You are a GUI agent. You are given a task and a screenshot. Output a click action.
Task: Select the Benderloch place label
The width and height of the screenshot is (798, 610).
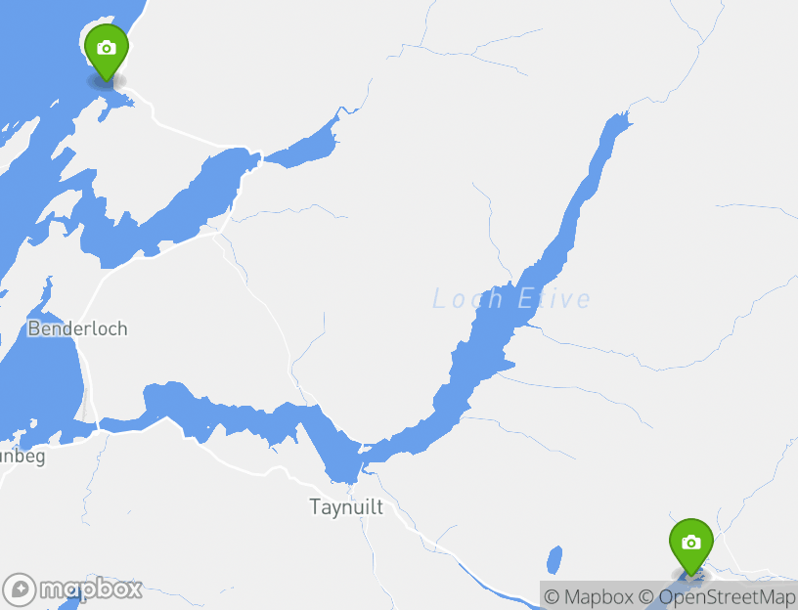(x=78, y=328)
